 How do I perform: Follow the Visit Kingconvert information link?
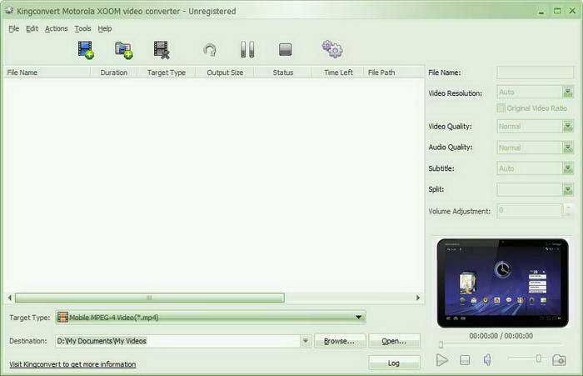coord(72,364)
